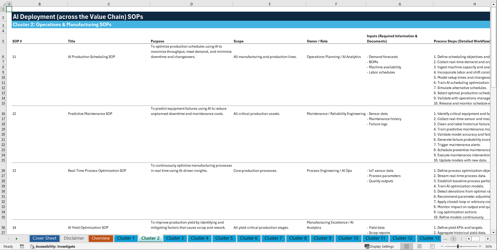Image resolution: width=497 pixels, height=250 pixels.
Task: Switch to the Cluster 5 sheet tab
Action: click(224, 238)
